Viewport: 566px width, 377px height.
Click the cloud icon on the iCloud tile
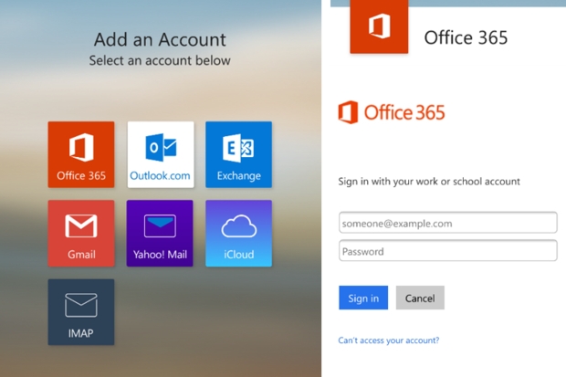(238, 225)
